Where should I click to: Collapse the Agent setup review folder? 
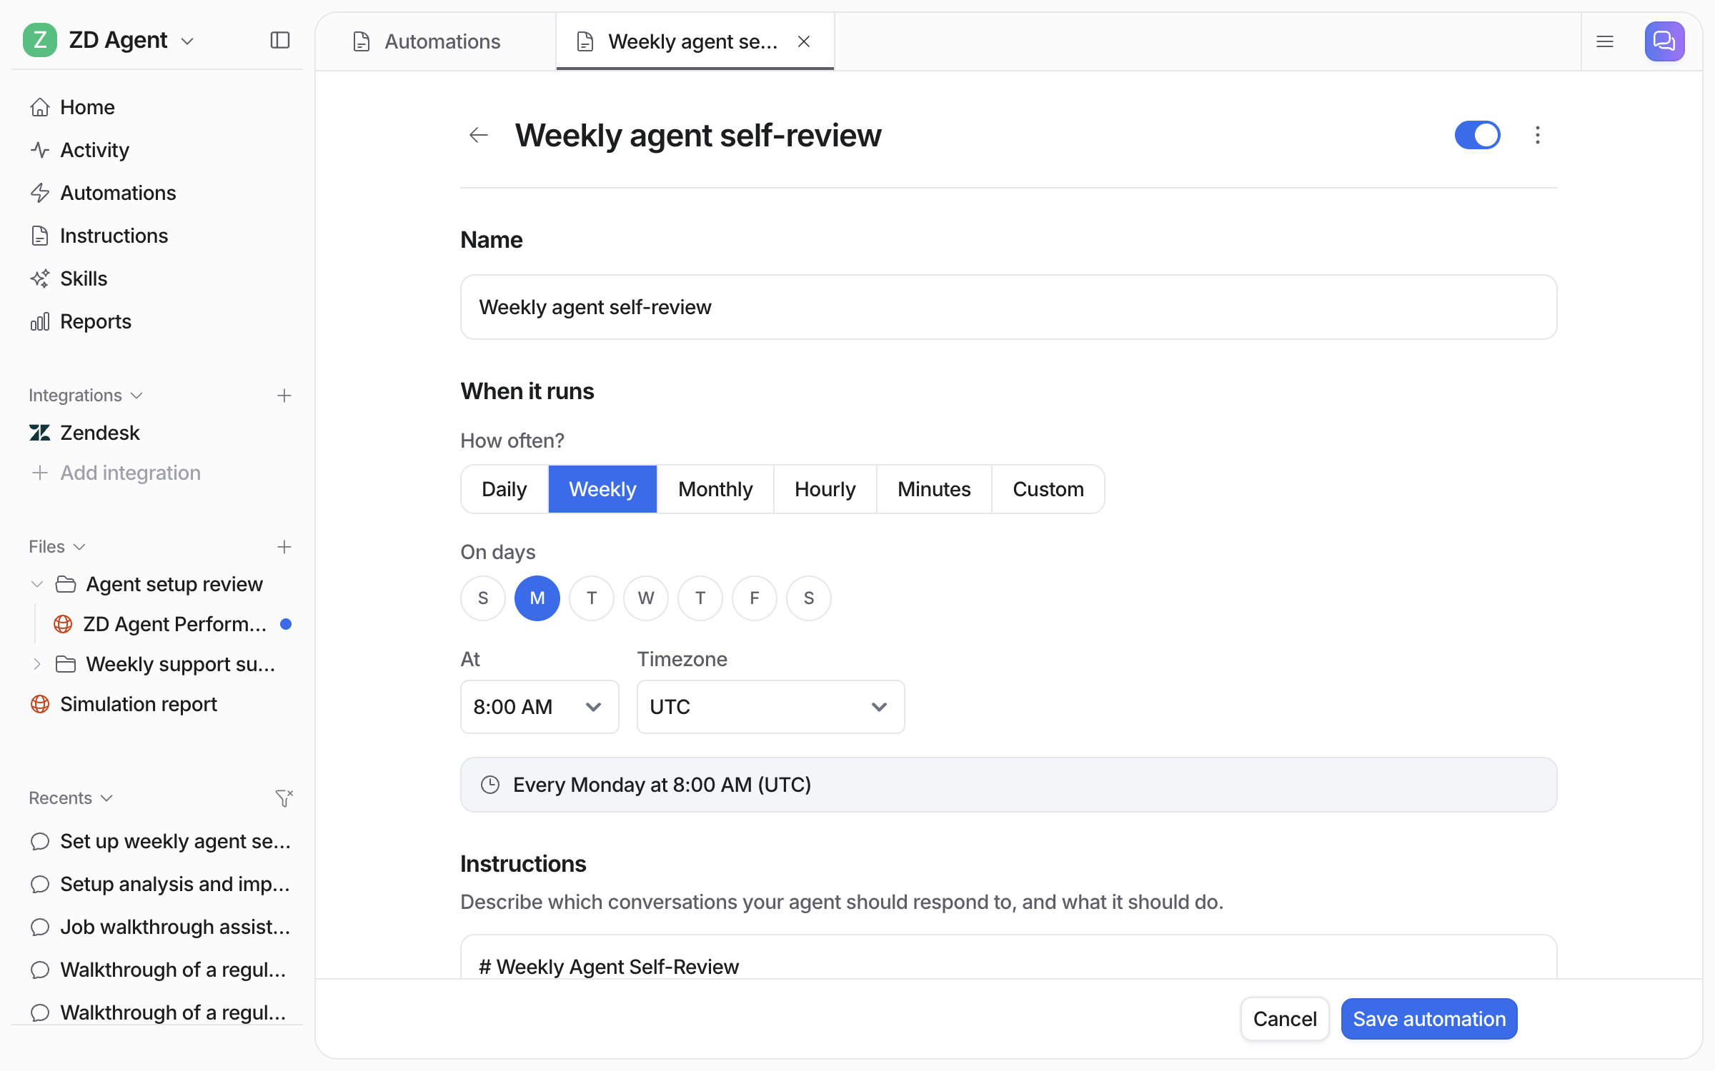tap(37, 584)
